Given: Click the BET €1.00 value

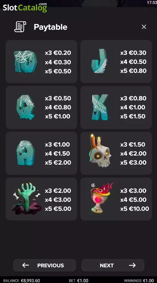Looking at the screenshot, I should coord(78,281).
